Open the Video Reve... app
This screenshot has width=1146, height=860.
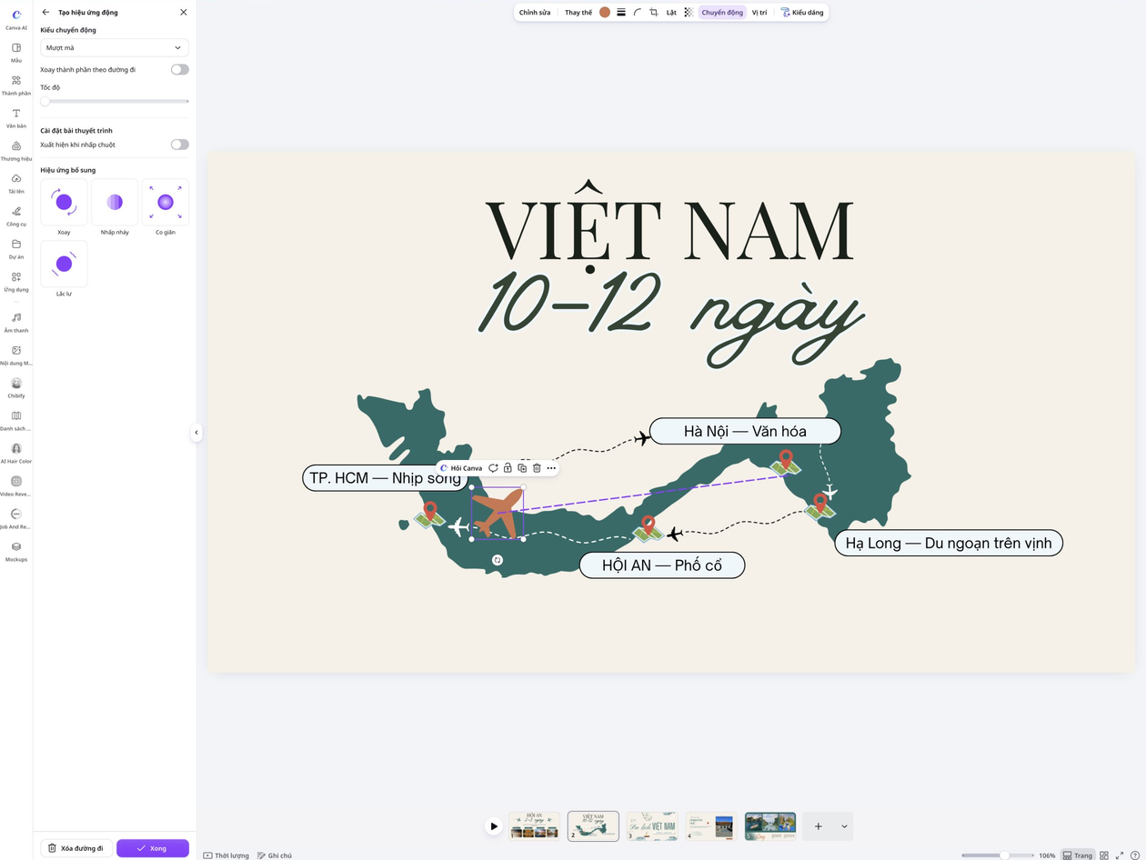coord(16,485)
